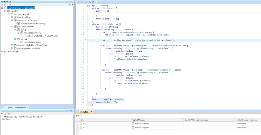The width and height of the screenshot is (261, 135).
Task: Open the Containment gear options menu
Action: [70, 5]
